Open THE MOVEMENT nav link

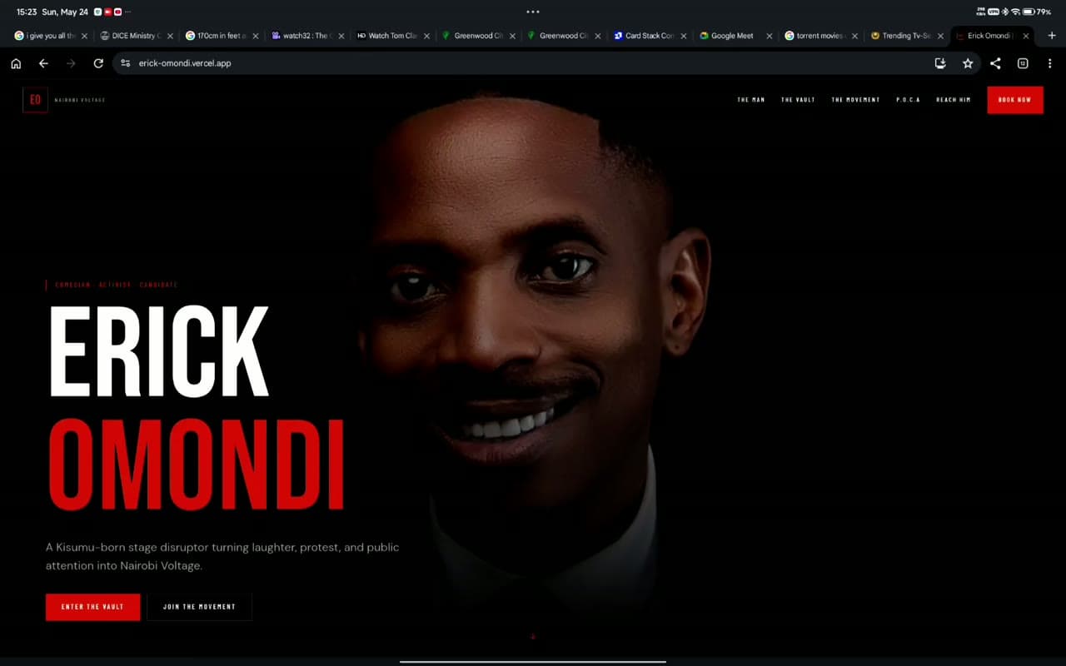[855, 100]
